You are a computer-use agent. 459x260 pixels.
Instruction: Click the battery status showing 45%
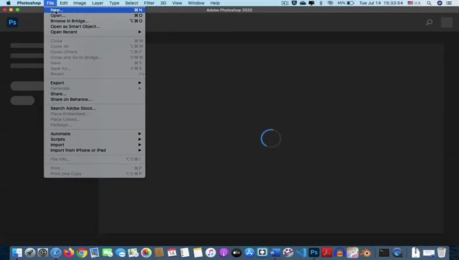click(345, 3)
